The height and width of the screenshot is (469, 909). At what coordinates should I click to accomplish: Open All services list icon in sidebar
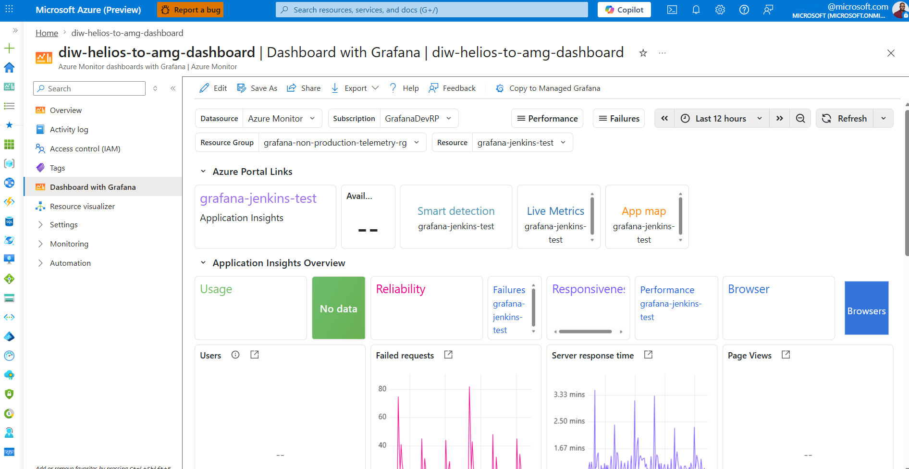(9, 106)
